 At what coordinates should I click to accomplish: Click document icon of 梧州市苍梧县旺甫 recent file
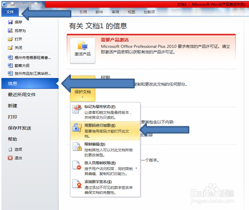click(x=10, y=58)
